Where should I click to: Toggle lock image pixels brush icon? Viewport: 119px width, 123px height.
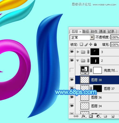click(x=86, y=44)
